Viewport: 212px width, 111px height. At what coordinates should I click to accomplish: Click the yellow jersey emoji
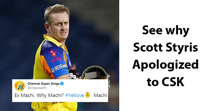pos(87,95)
